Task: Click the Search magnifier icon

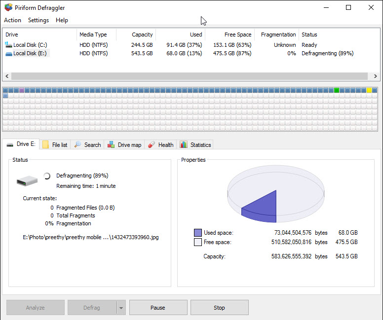Action: [77, 144]
